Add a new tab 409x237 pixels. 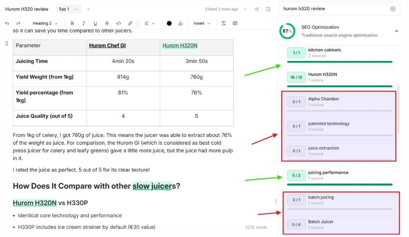[88, 9]
